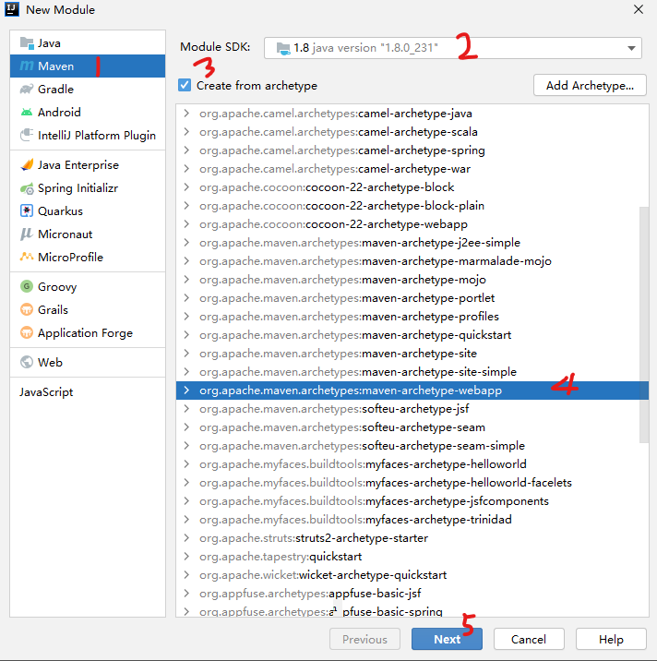Select maven-archetype-site archetype
Viewport: 657px width, 661px height.
coord(412,354)
